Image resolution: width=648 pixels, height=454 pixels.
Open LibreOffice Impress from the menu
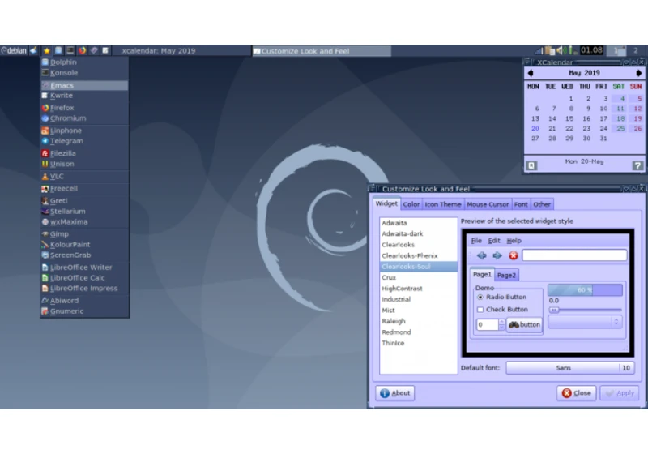pos(84,288)
